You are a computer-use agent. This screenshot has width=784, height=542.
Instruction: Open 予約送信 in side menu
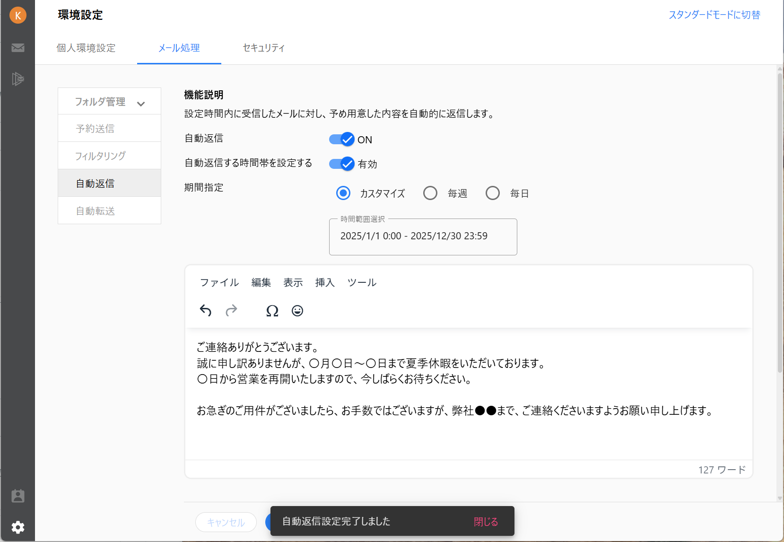point(109,128)
